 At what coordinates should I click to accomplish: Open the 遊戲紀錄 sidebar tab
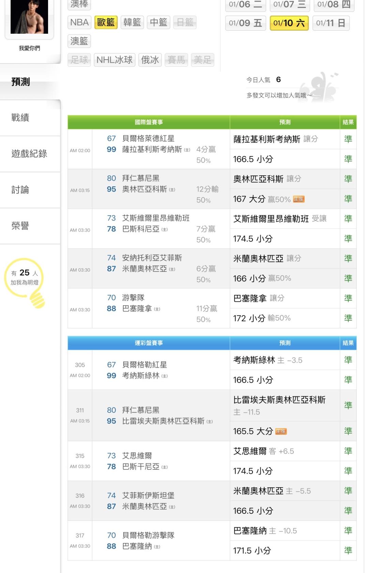[29, 154]
